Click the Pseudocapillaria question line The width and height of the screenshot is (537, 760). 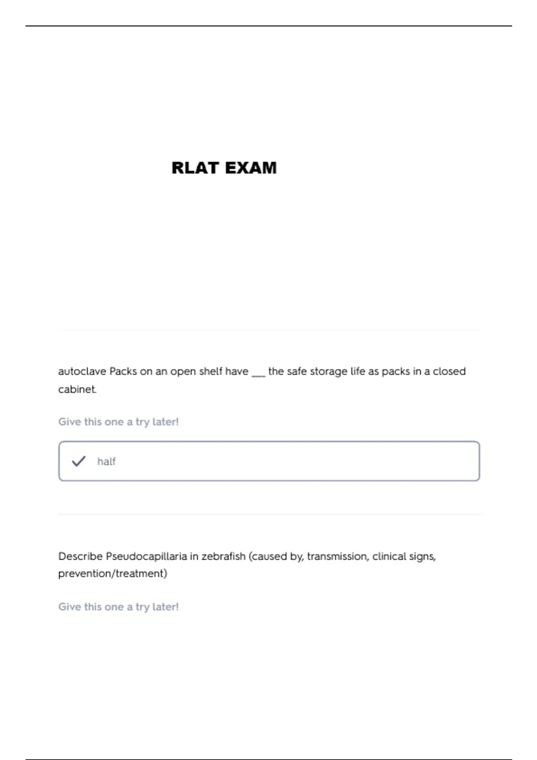(x=247, y=556)
